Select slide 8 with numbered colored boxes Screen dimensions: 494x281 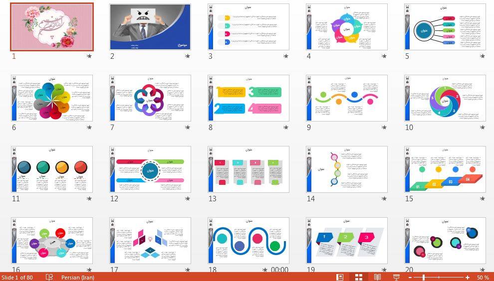tap(248, 98)
